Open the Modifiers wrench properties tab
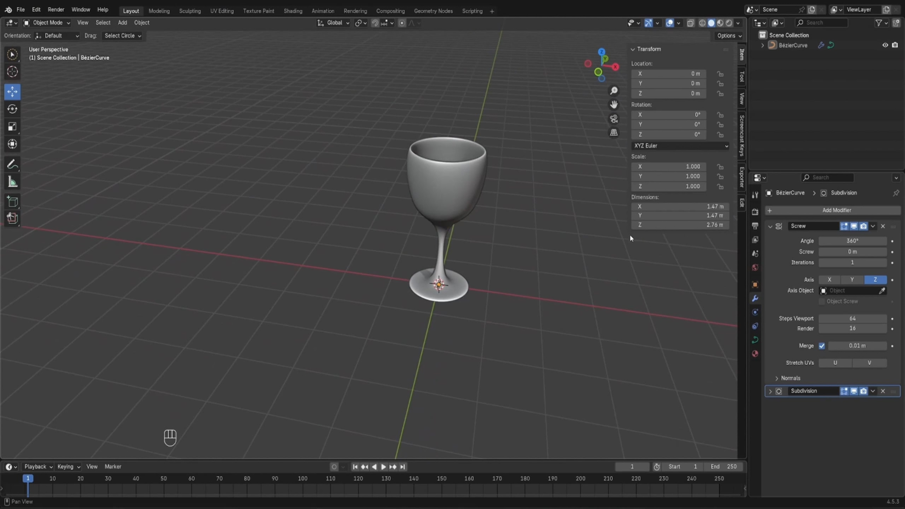 (755, 298)
